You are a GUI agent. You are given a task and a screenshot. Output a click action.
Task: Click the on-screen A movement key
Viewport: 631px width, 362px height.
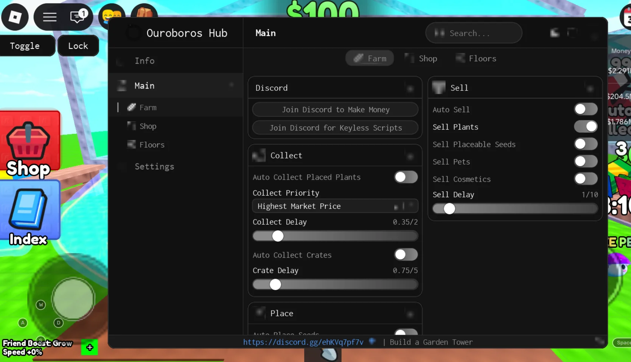[23, 323]
